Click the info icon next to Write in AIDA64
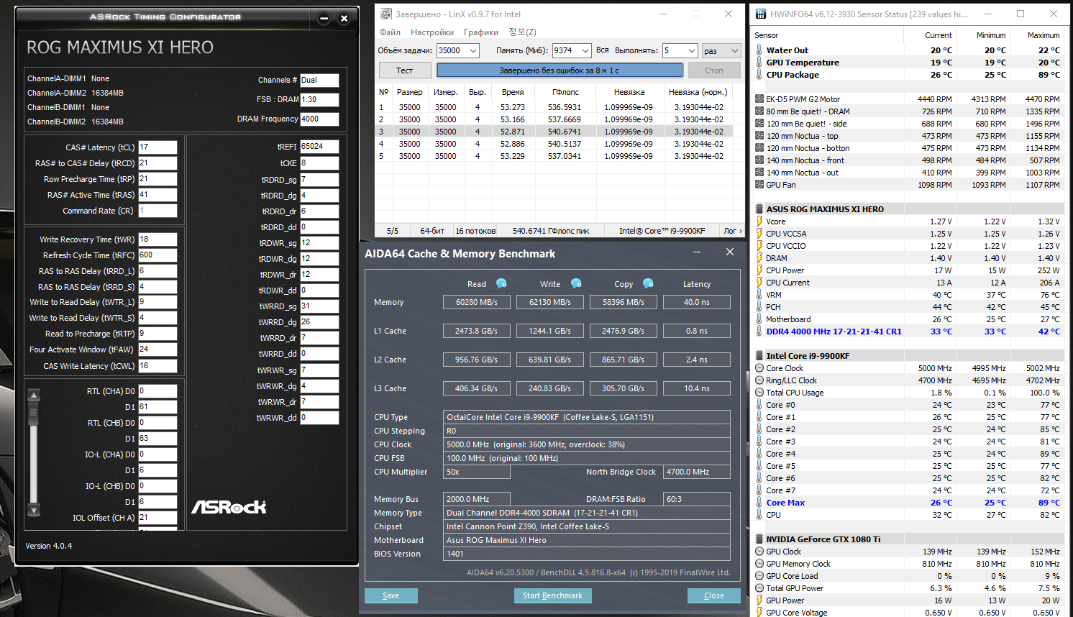 (576, 283)
